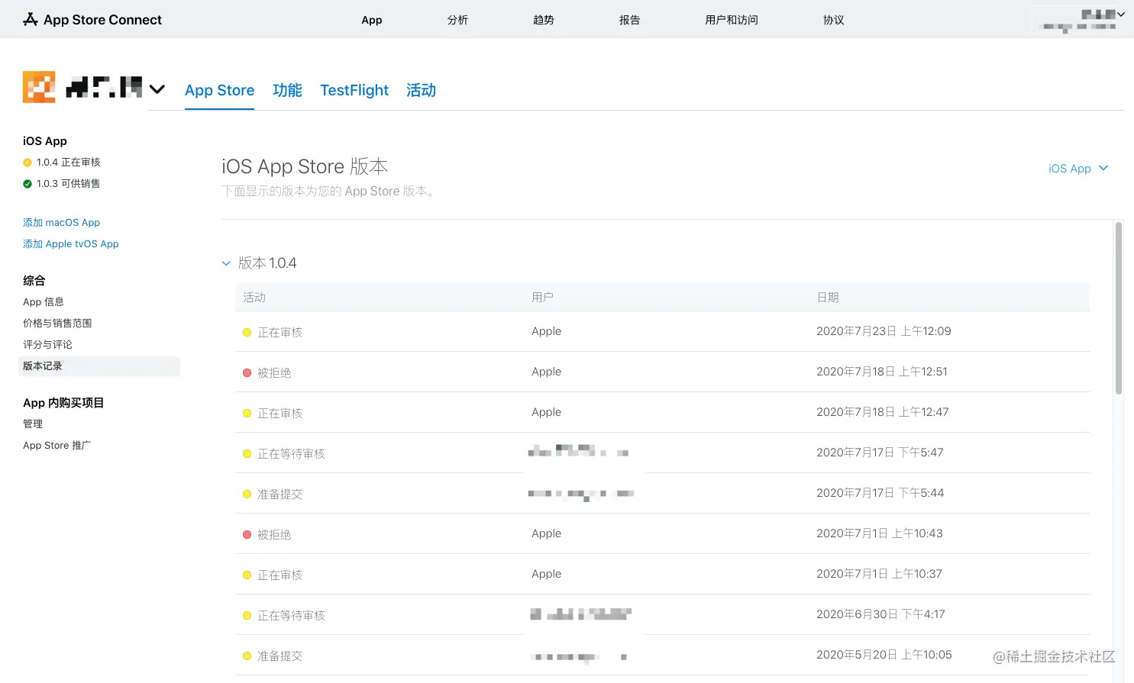Open 趋势 in the top navigation
The width and height of the screenshot is (1134, 683).
coord(544,20)
